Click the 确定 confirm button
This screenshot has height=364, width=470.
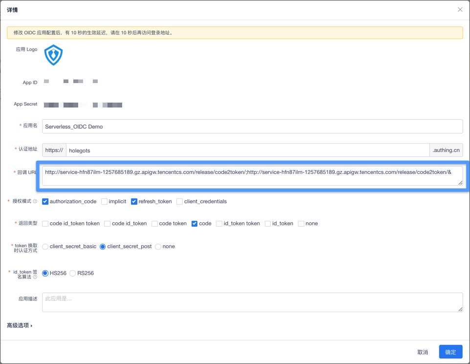[450, 352]
